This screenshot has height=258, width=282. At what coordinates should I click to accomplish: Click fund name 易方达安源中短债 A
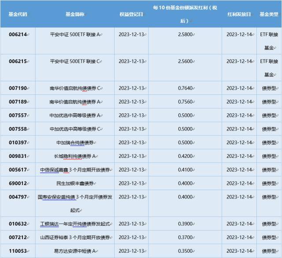pyautogui.click(x=75, y=251)
